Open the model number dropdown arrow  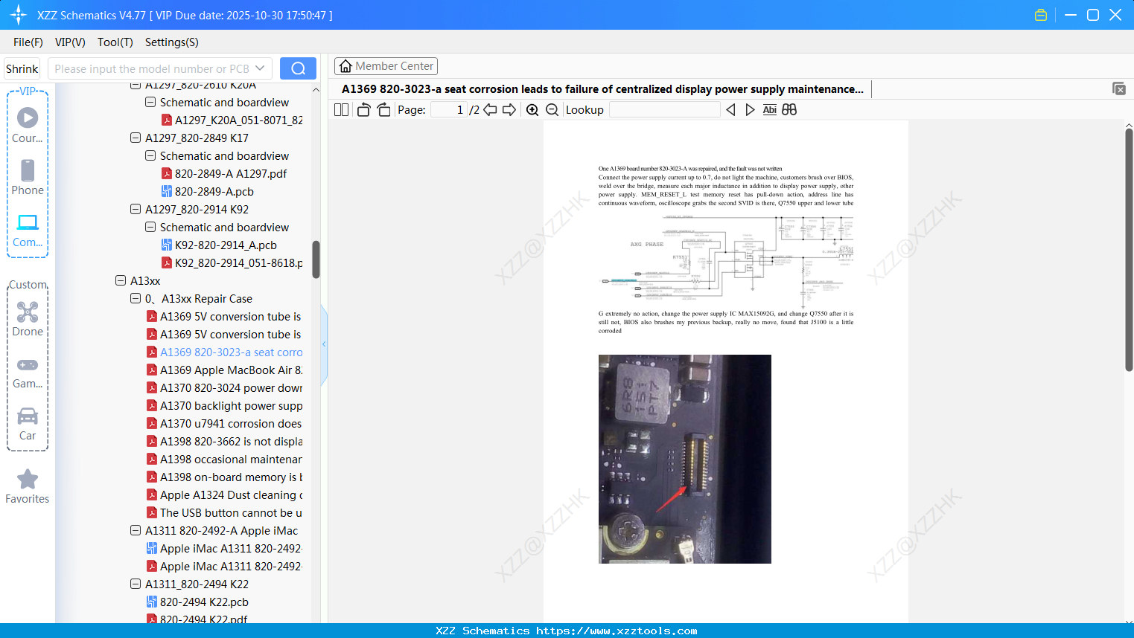[260, 68]
